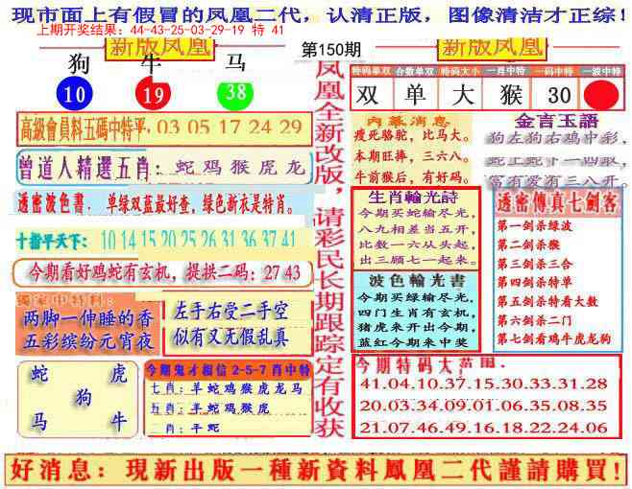Image resolution: width=632 pixels, height=489 pixels.
Task: Select the 第150期 issue label
Action: coord(331,50)
